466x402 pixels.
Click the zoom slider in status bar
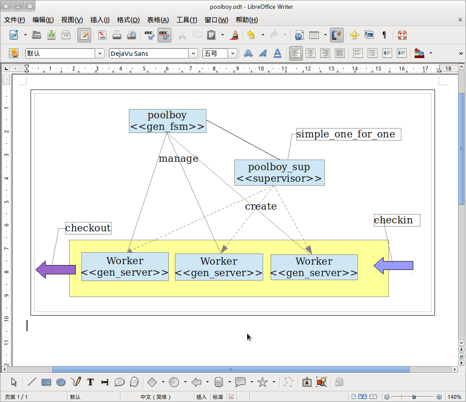coord(413,397)
